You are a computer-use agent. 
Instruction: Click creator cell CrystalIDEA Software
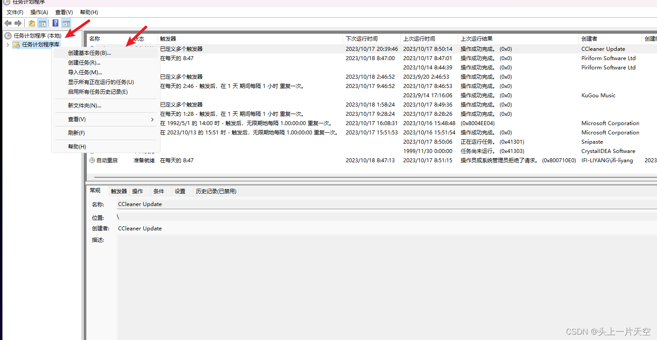tap(608, 151)
